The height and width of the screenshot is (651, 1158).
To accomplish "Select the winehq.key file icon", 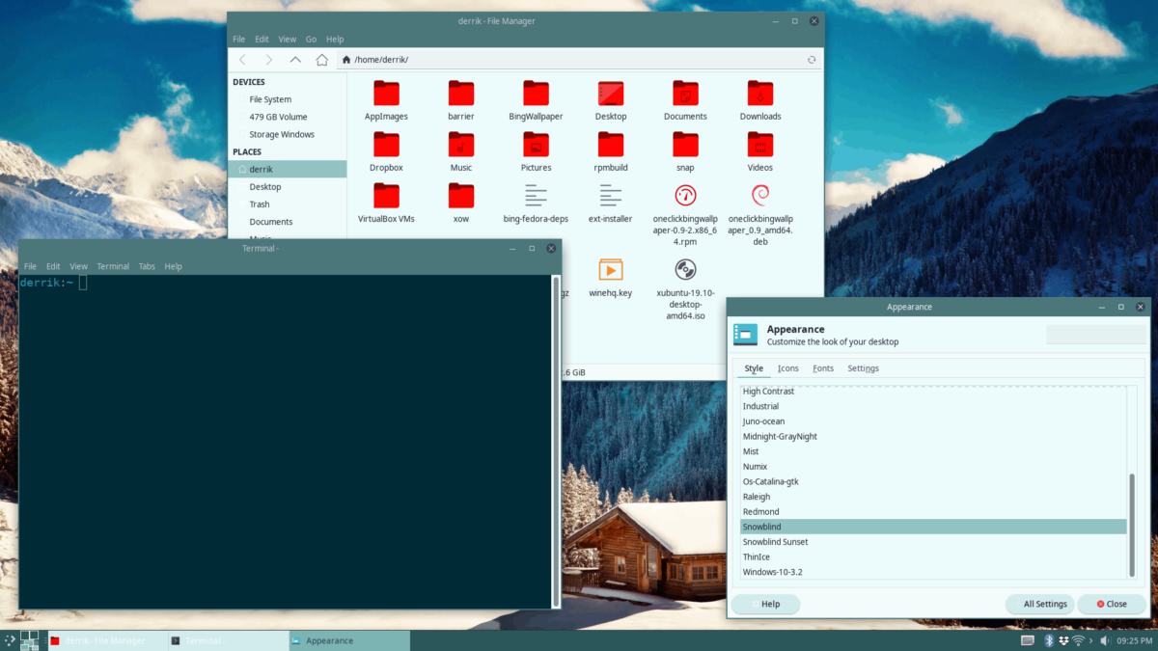I will [x=610, y=269].
